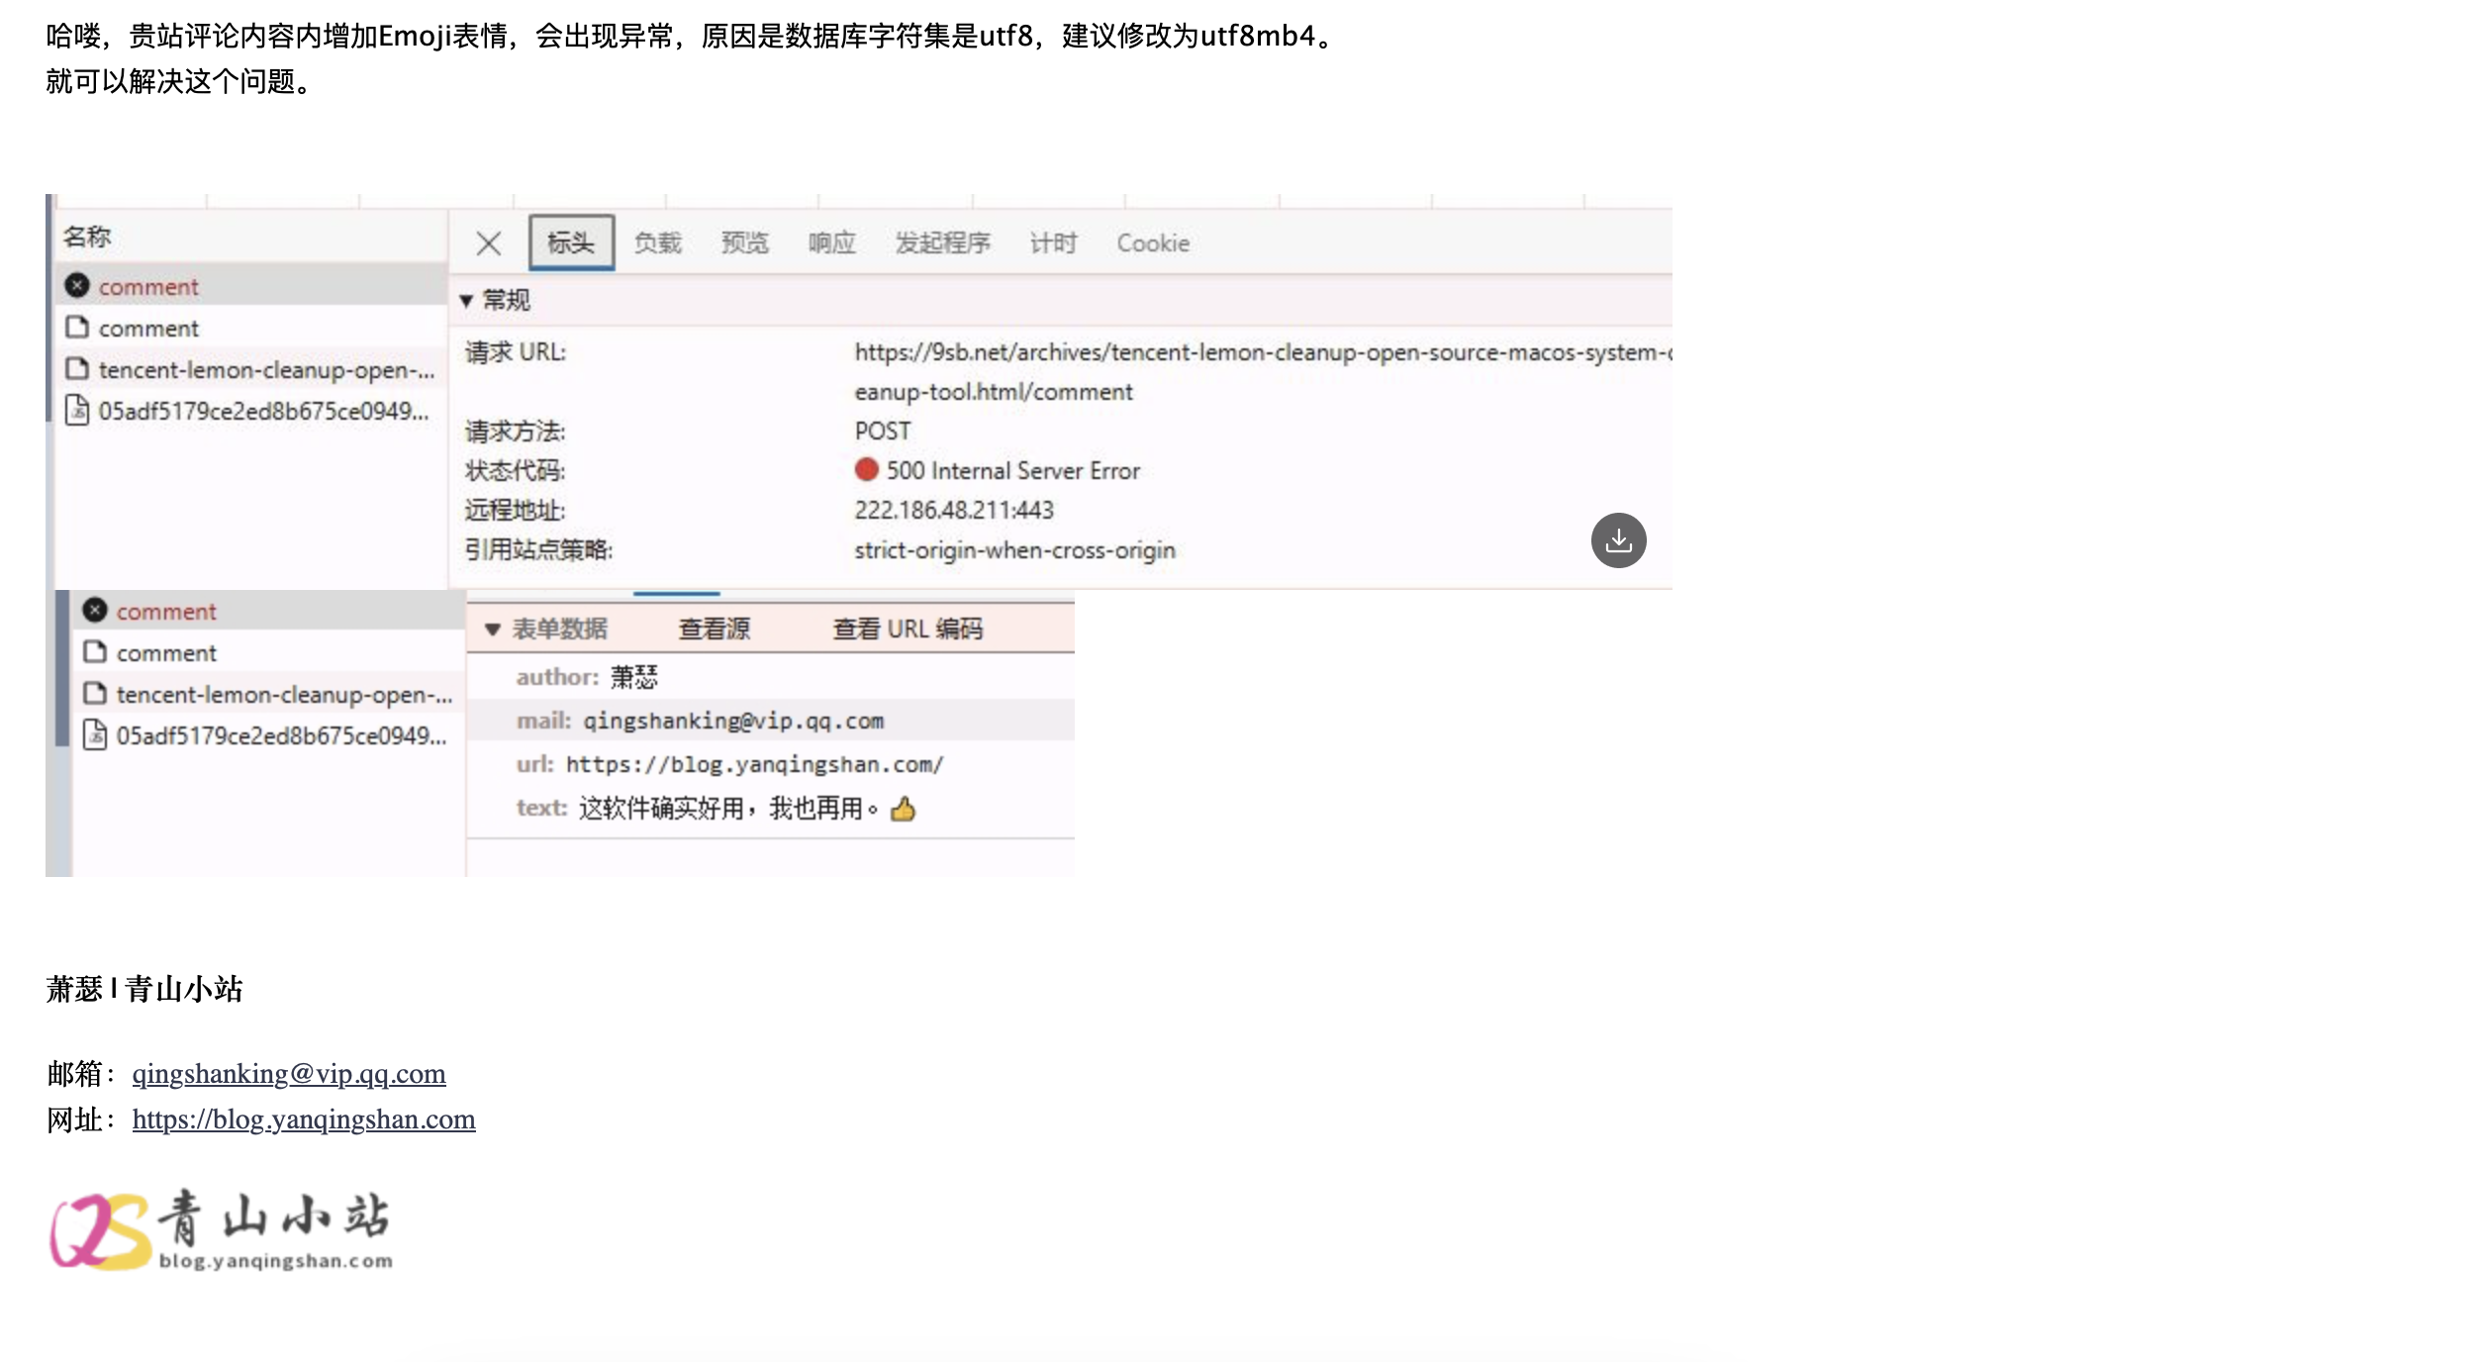Image resolution: width=2486 pixels, height=1362 pixels.
Task: Click the image file icon for 05adf5179ce2ed8b675ce0949
Action: click(77, 410)
